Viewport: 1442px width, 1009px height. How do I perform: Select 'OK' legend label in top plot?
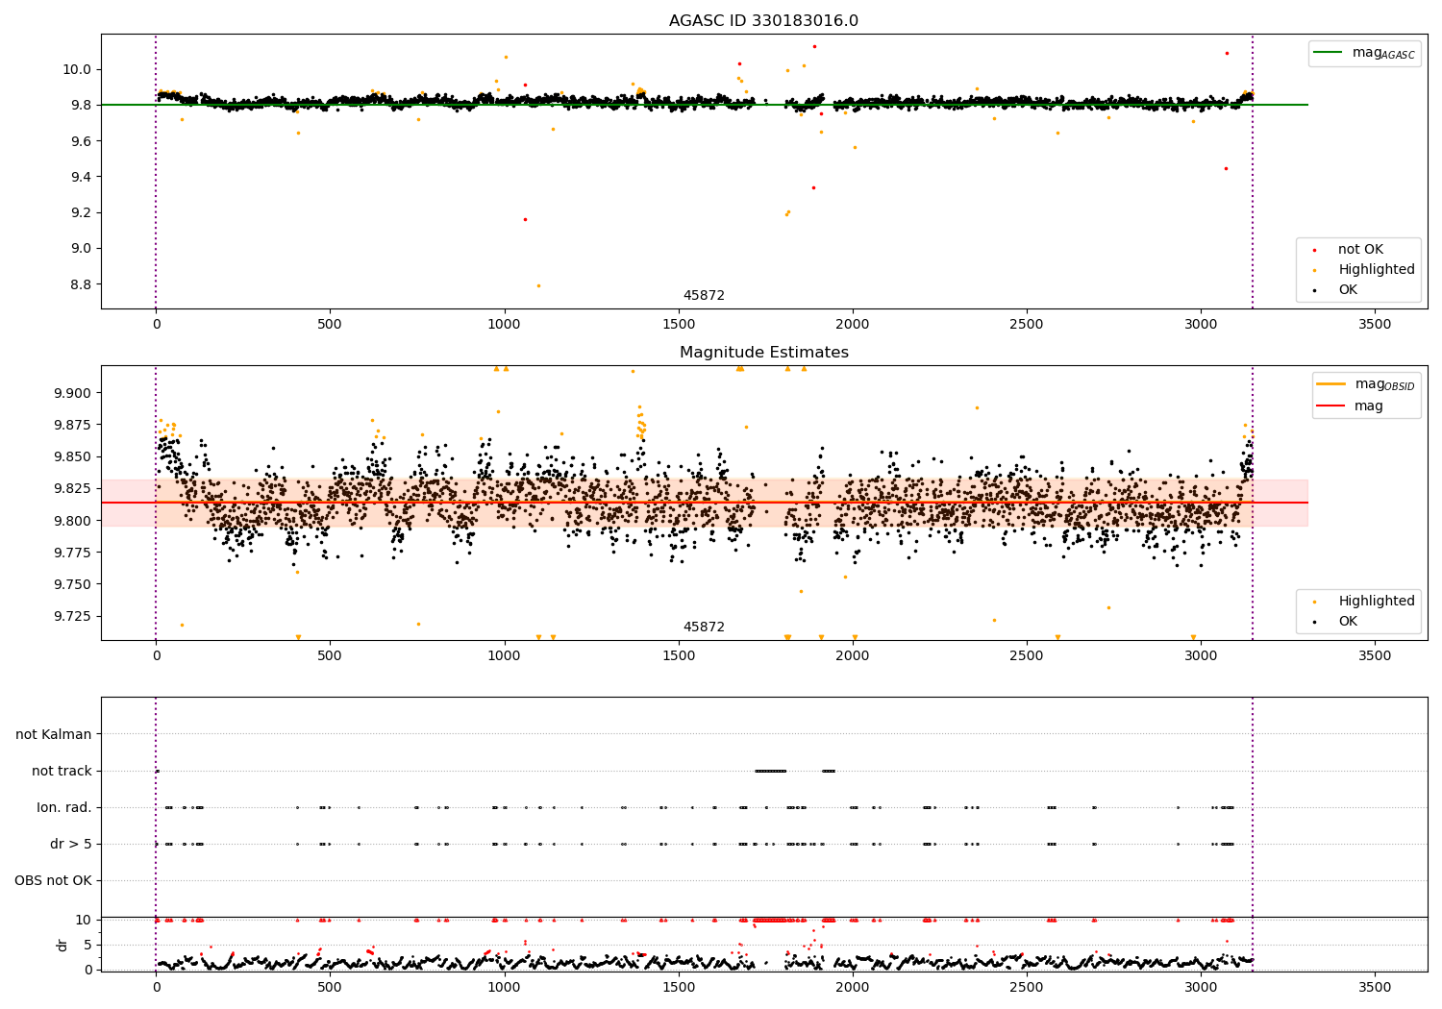click(x=1348, y=290)
